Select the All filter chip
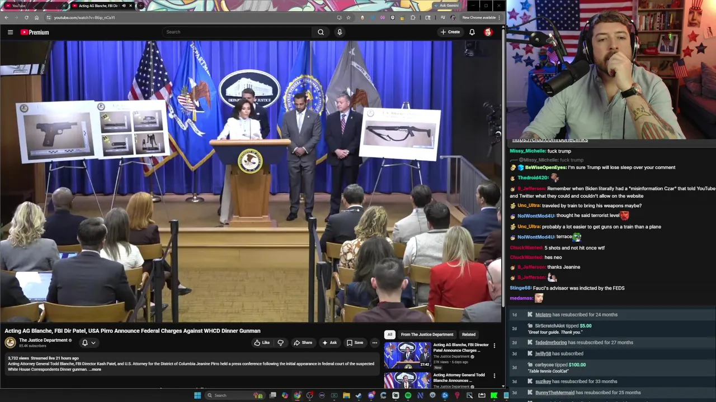Screen dimensions: 716x402 coord(390,334)
